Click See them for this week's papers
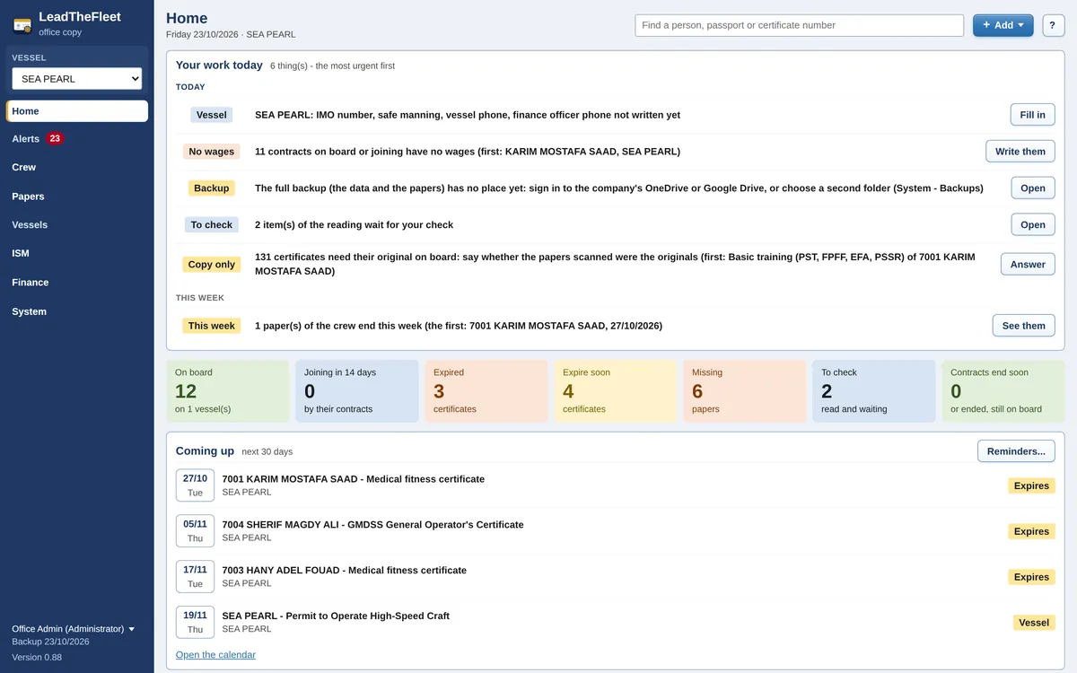The height and width of the screenshot is (673, 1077). point(1023,326)
